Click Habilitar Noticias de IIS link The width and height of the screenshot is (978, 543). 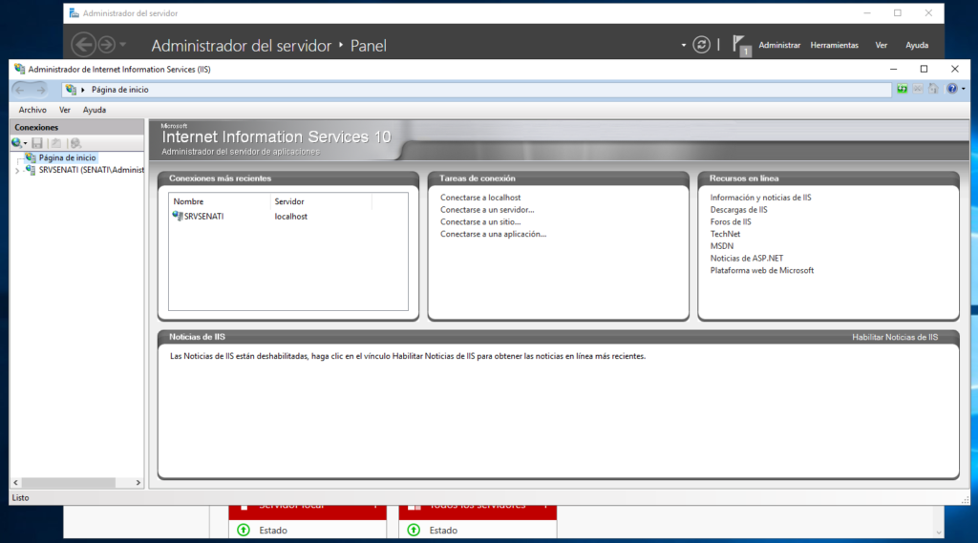click(894, 337)
